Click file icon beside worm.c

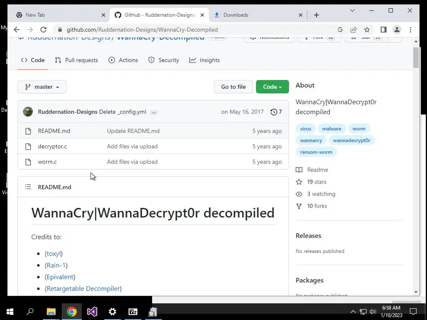(28, 162)
